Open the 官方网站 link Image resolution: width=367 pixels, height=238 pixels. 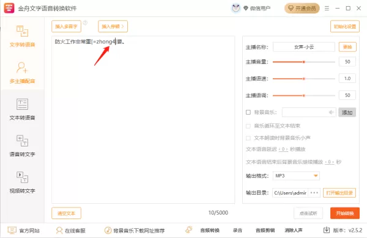pyautogui.click(x=24, y=231)
